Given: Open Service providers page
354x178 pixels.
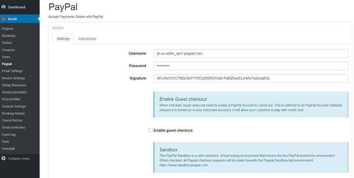Looking at the screenshot, I should point(14,92).
